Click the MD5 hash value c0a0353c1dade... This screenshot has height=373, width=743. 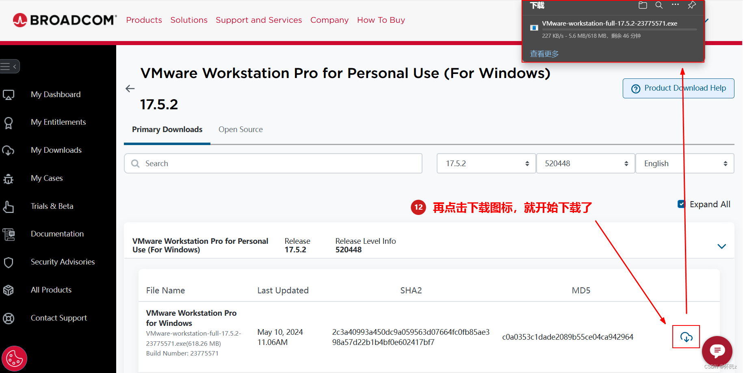point(568,337)
